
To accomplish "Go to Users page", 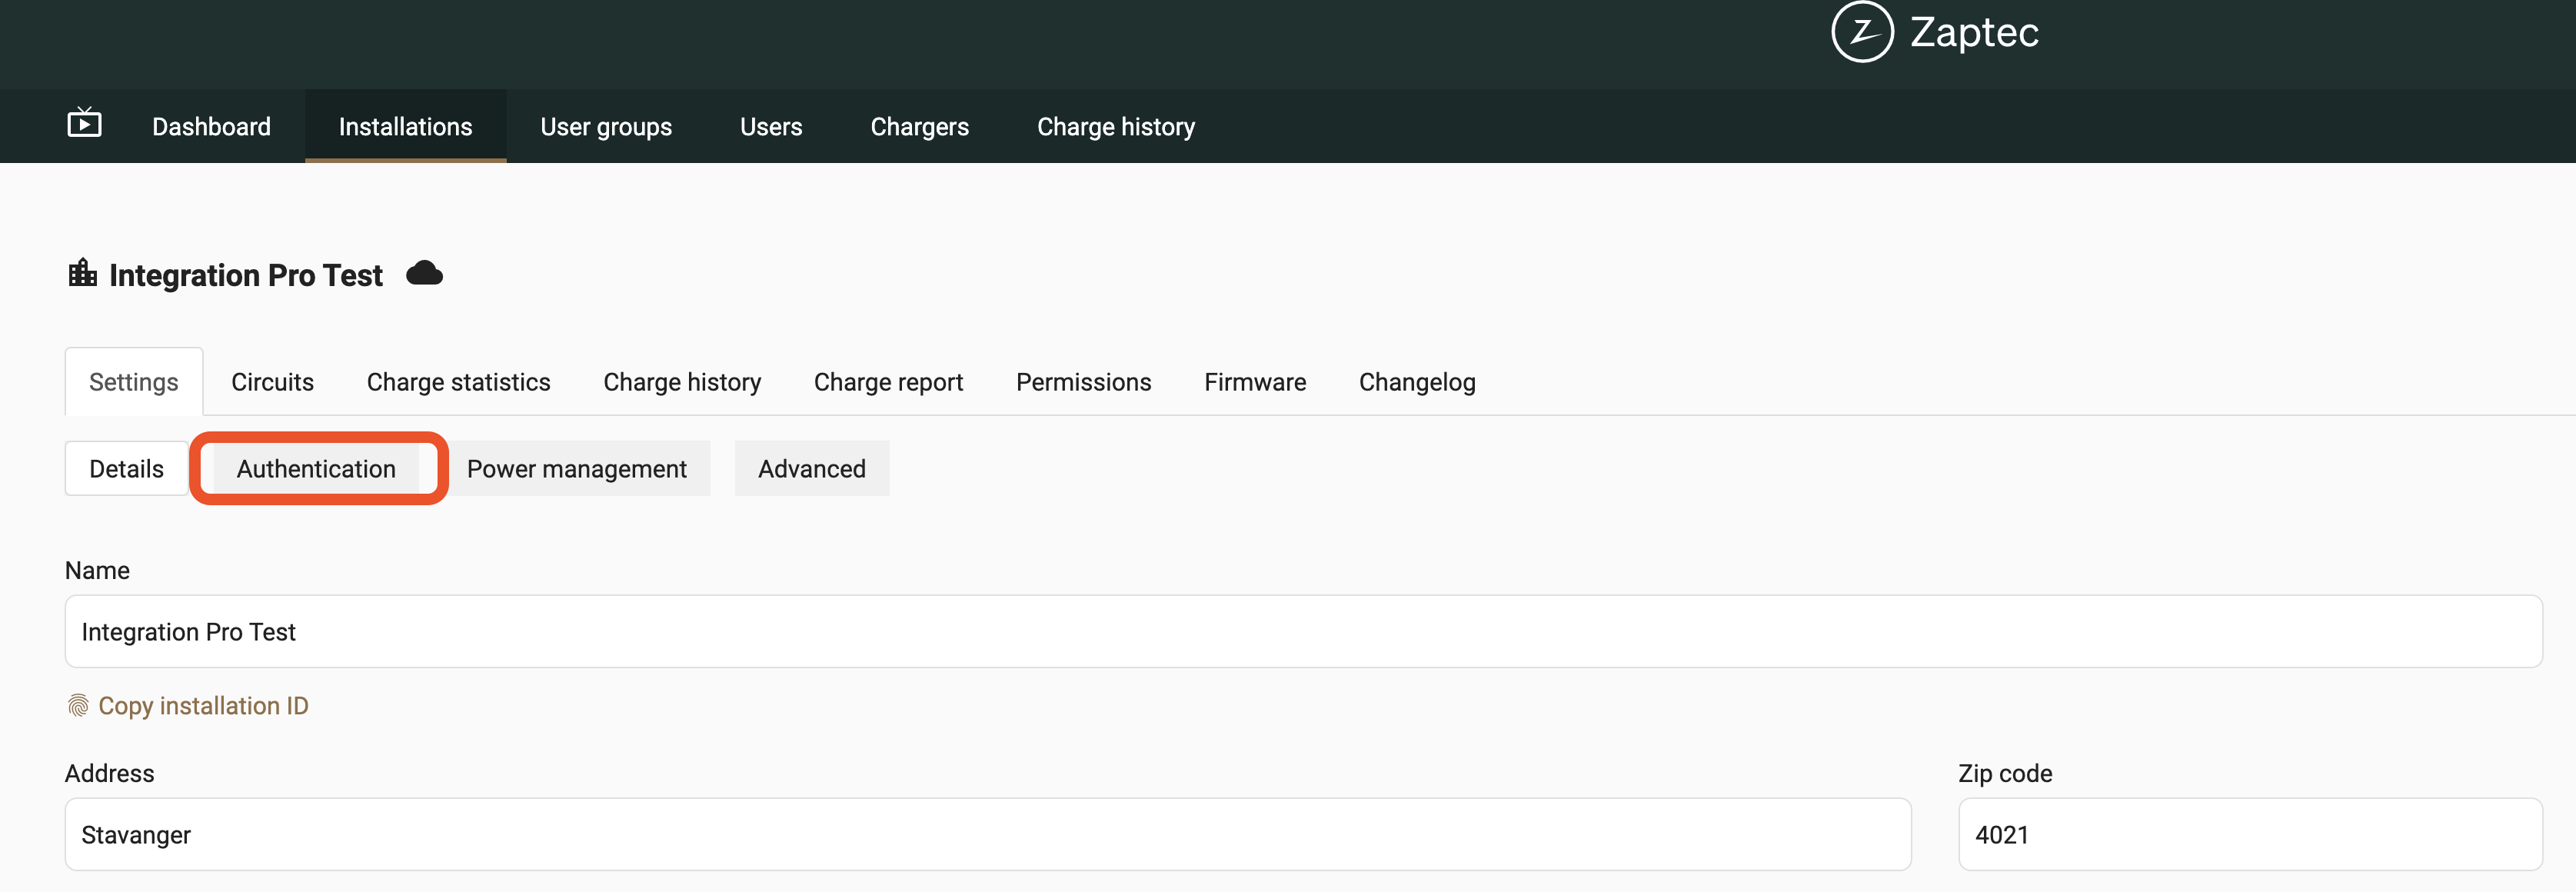I will (x=770, y=127).
